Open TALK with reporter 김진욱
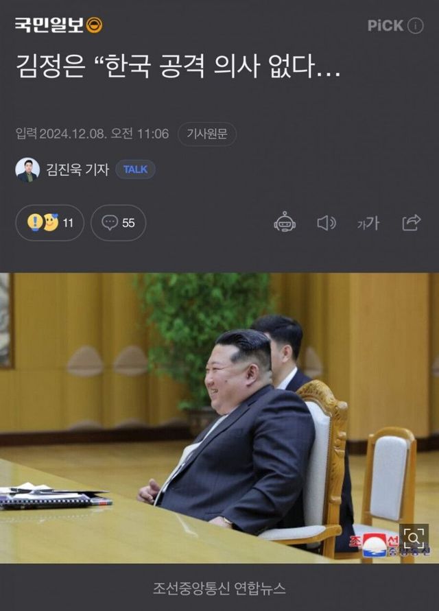Screen dimensions: 439x611 pyautogui.click(x=135, y=169)
